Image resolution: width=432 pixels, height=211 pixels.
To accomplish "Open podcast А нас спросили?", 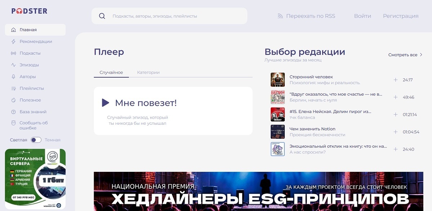I will [x=307, y=152].
